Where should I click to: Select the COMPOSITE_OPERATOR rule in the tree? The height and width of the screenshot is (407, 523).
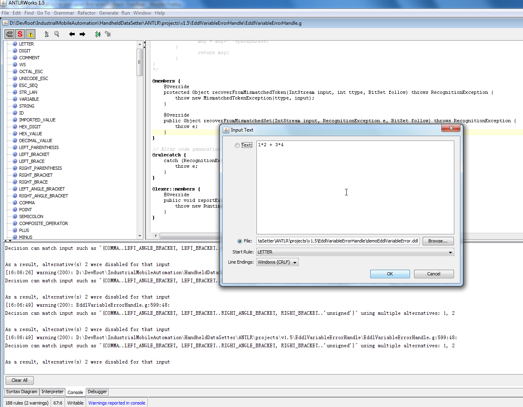click(43, 223)
